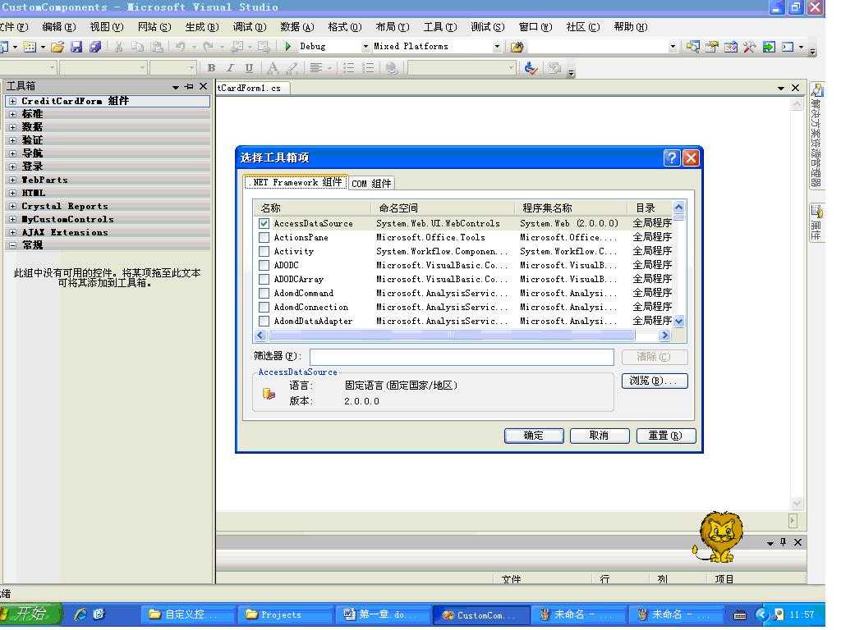Click the Open File folder icon
The width and height of the screenshot is (841, 630).
click(x=57, y=47)
